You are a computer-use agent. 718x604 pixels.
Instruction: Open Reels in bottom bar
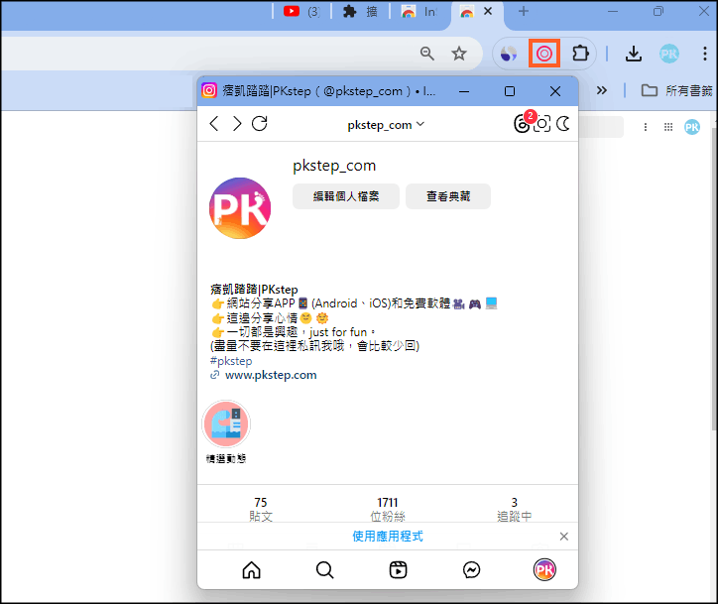click(398, 570)
